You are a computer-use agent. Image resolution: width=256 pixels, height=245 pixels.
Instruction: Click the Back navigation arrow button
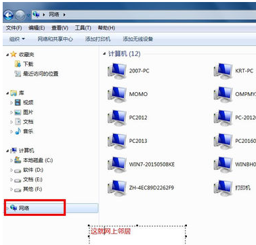8,15
